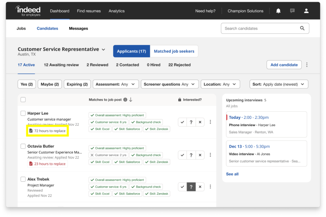The width and height of the screenshot is (326, 217).
Task: Approve Harper Lee with the checkmark icon
Action: tap(182, 122)
